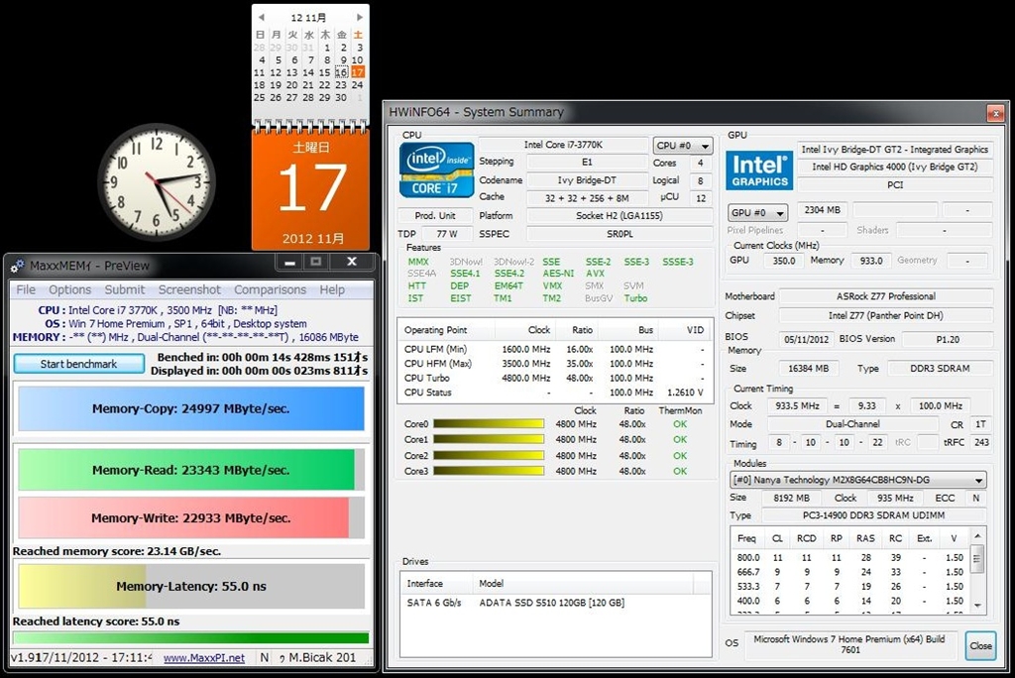Screen dimensions: 1015x678
Task: Click the MaxxMEM gear icon in title bar
Action: click(17, 266)
